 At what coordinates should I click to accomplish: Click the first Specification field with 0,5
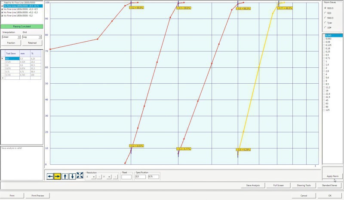click(141, 176)
